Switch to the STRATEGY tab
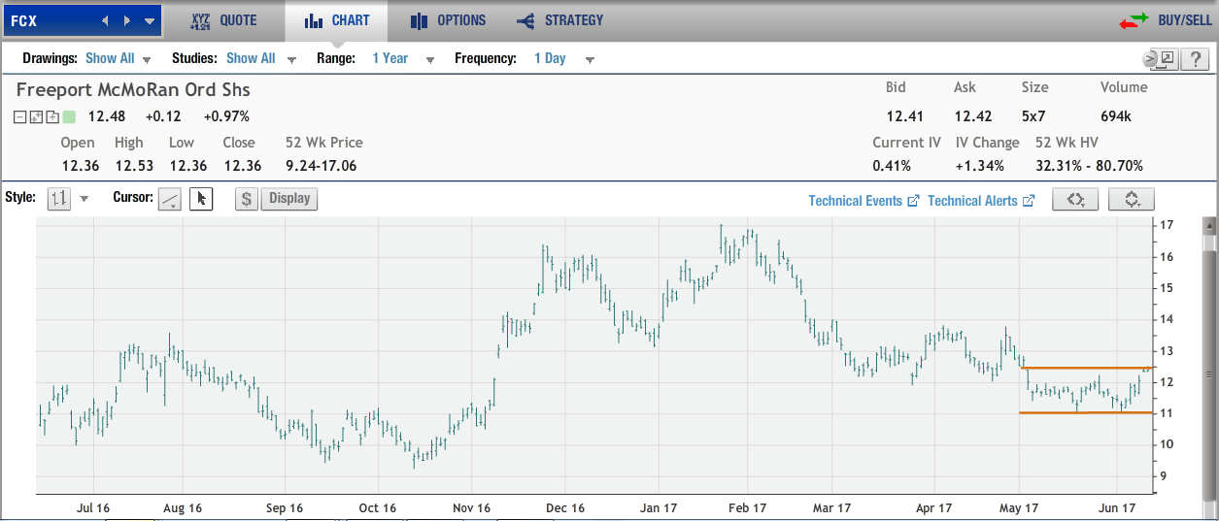1219x521 pixels. pos(559,20)
